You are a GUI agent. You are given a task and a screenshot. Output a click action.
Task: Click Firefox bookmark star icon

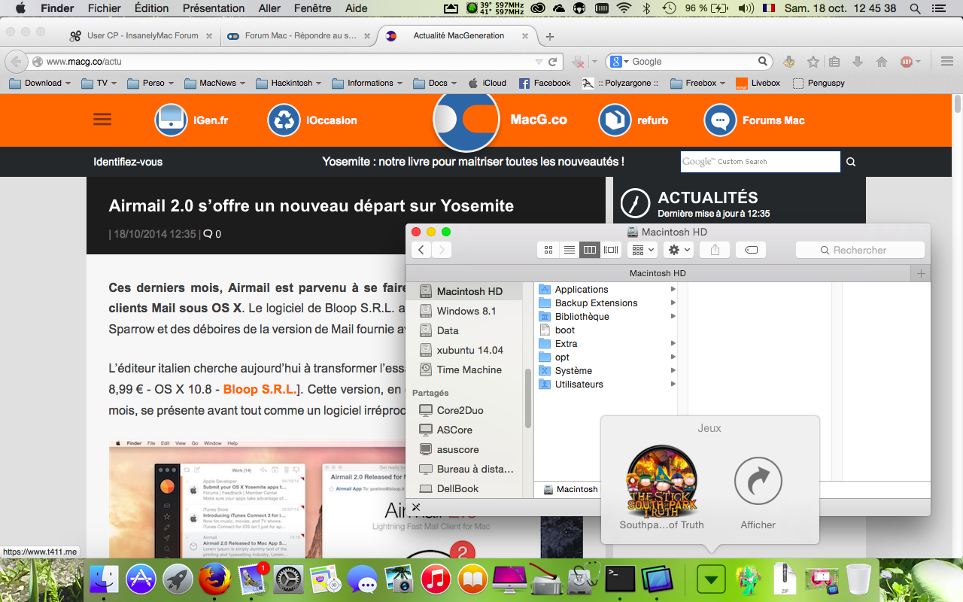[x=813, y=62]
